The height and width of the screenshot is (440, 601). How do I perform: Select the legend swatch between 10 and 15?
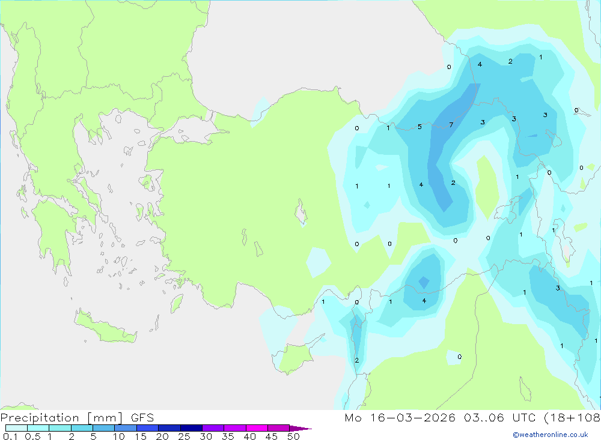coord(126,428)
